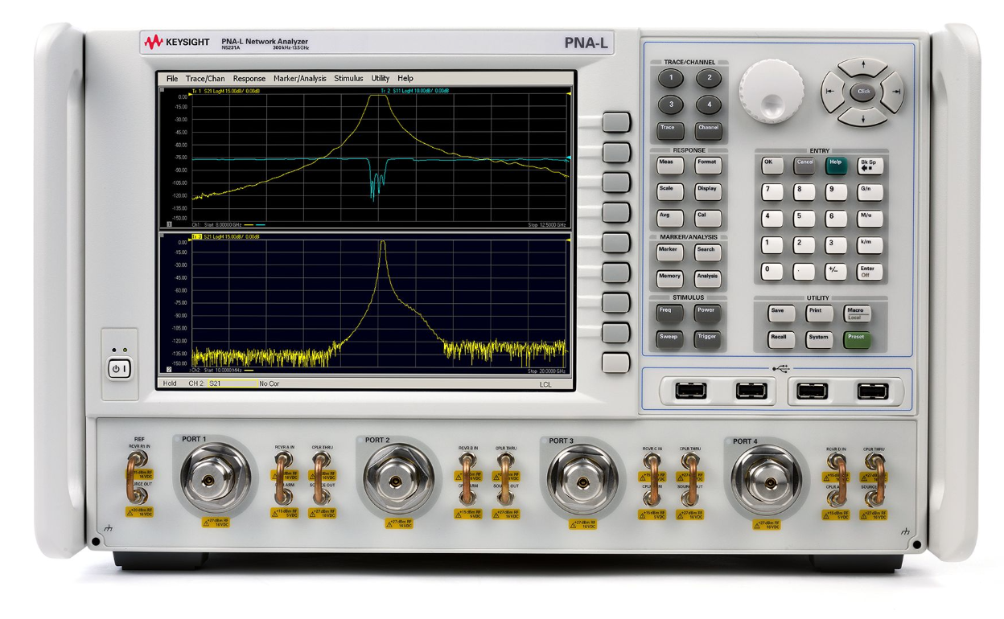
Task: Push the Channel hardkey
Action: pyautogui.click(x=709, y=130)
